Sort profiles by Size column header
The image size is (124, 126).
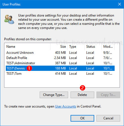click(59, 47)
